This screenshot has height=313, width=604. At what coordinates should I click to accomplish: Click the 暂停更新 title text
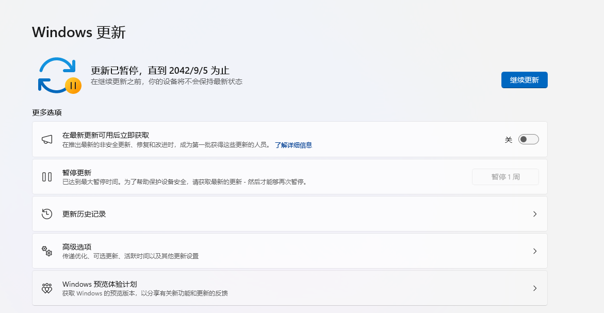[x=77, y=172]
